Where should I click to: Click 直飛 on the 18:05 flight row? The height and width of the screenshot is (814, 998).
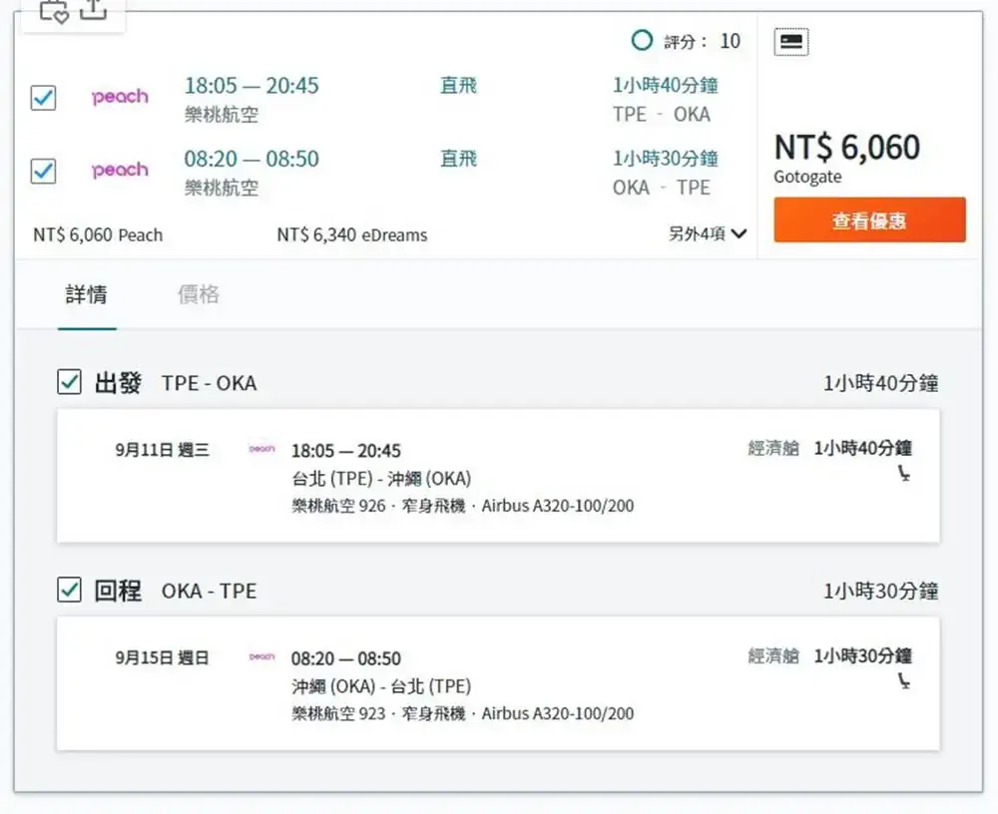click(458, 85)
